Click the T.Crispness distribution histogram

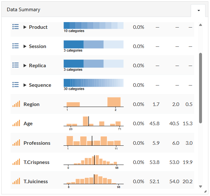point(93,162)
